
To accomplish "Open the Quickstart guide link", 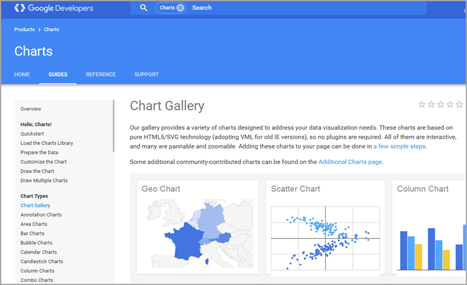I will coord(32,134).
